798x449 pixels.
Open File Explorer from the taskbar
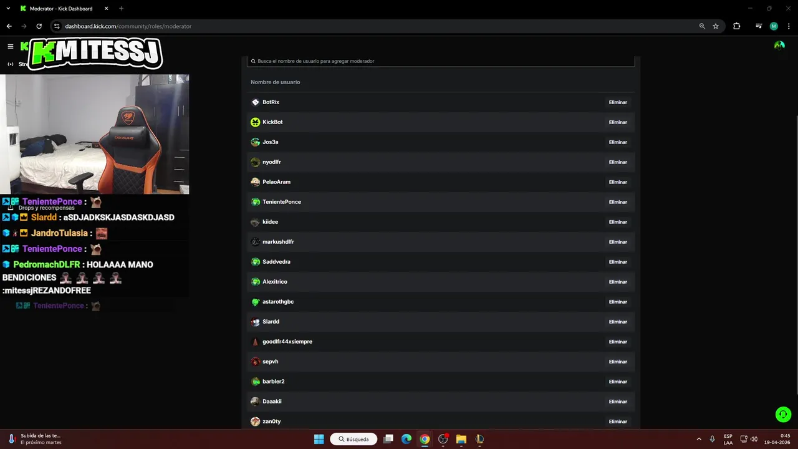[x=461, y=439]
